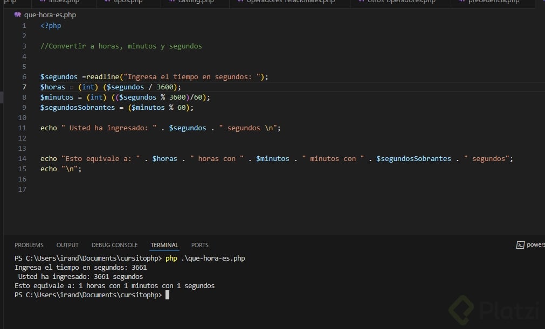The image size is (545, 329).
Task: Click the string " Usted ha ingresado: "
Action: point(109,128)
